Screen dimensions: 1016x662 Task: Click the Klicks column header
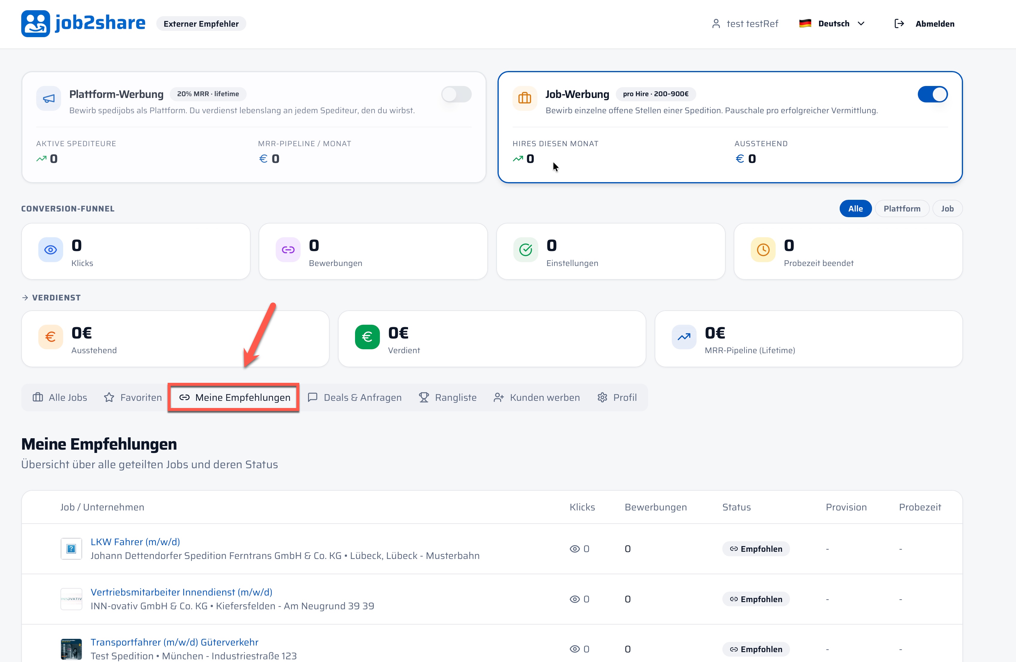582,507
